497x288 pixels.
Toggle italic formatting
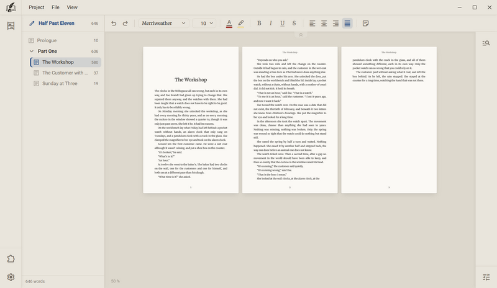(x=271, y=23)
